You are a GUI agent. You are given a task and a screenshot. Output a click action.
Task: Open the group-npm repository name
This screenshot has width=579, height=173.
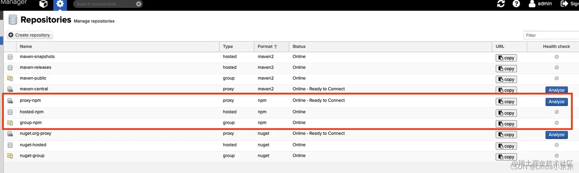31,122
